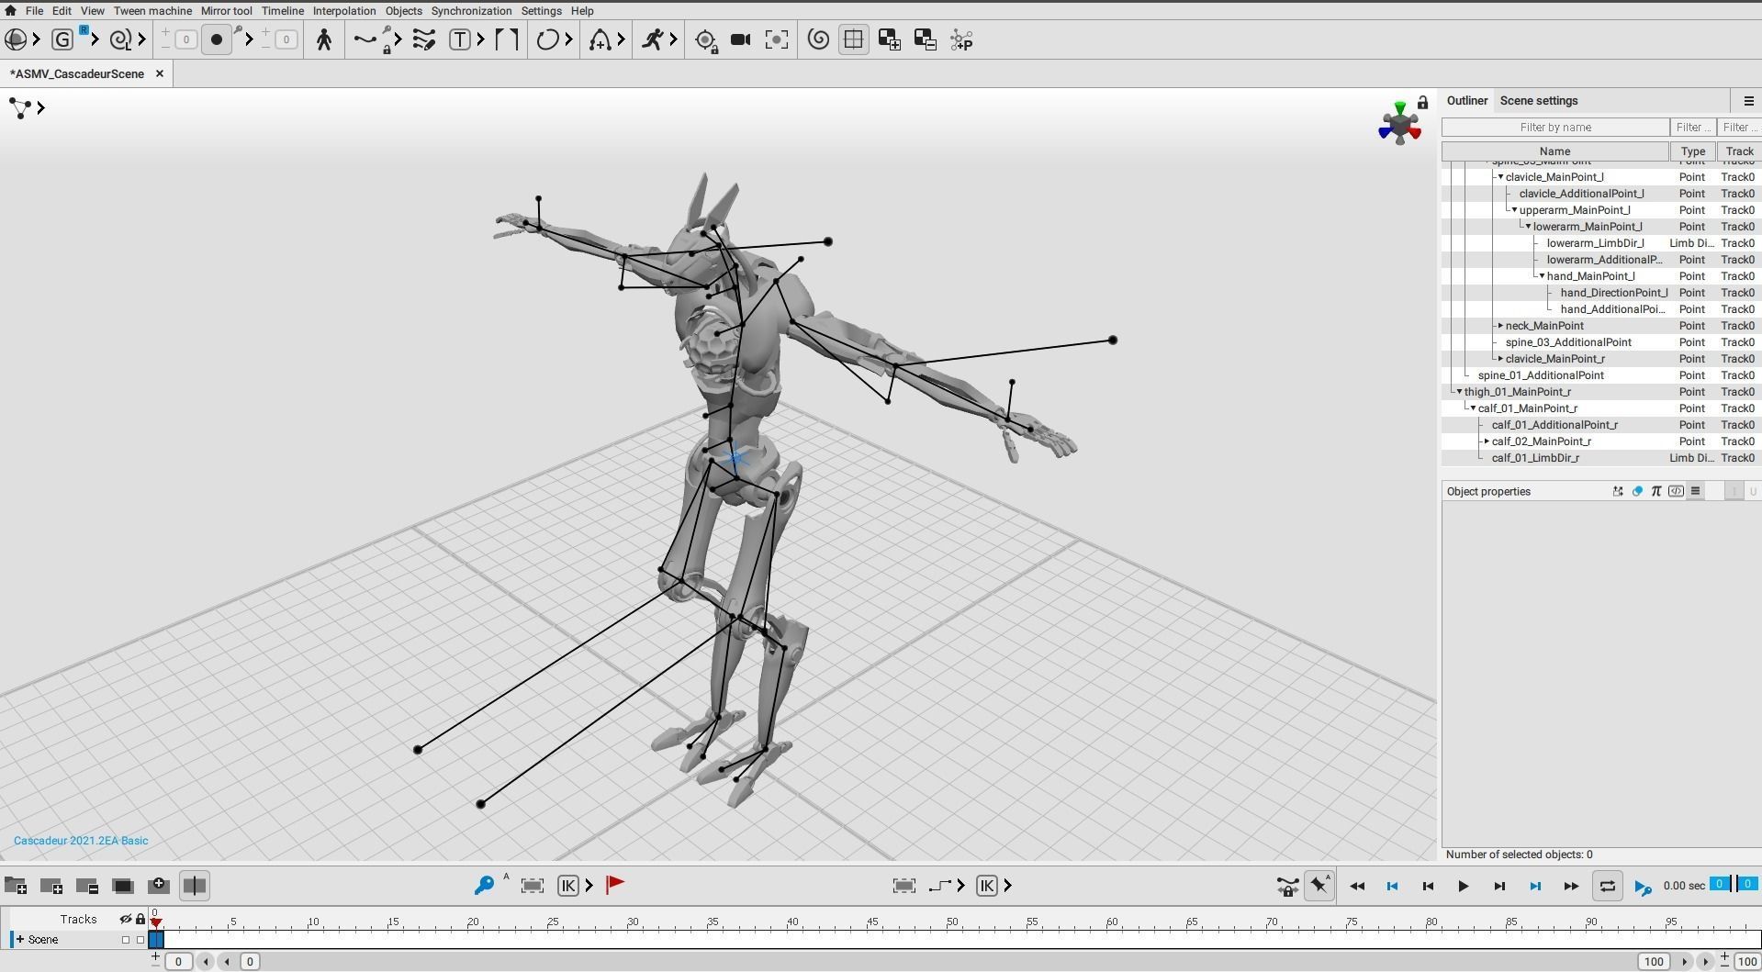This screenshot has width=1762, height=972.
Task: Click the blue key icon above timeline
Action: (483, 886)
